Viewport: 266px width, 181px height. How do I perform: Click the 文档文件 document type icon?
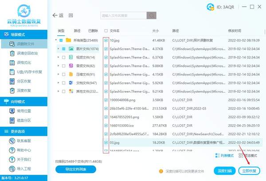[71, 83]
